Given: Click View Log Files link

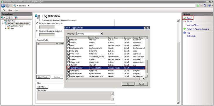Looking at the screenshot, I should click(193, 25).
